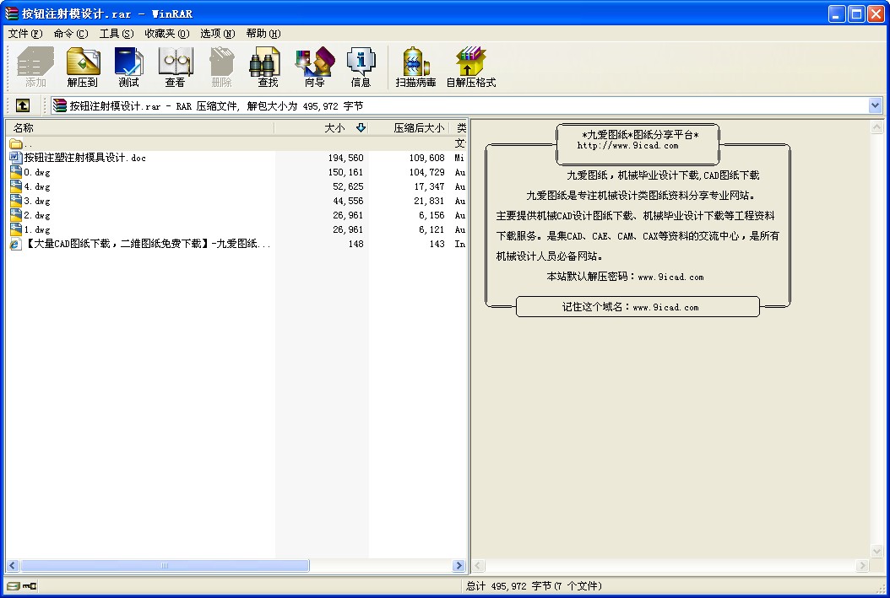Open the 查看 (View) file tool
Screen dimensions: 890x598
point(175,67)
